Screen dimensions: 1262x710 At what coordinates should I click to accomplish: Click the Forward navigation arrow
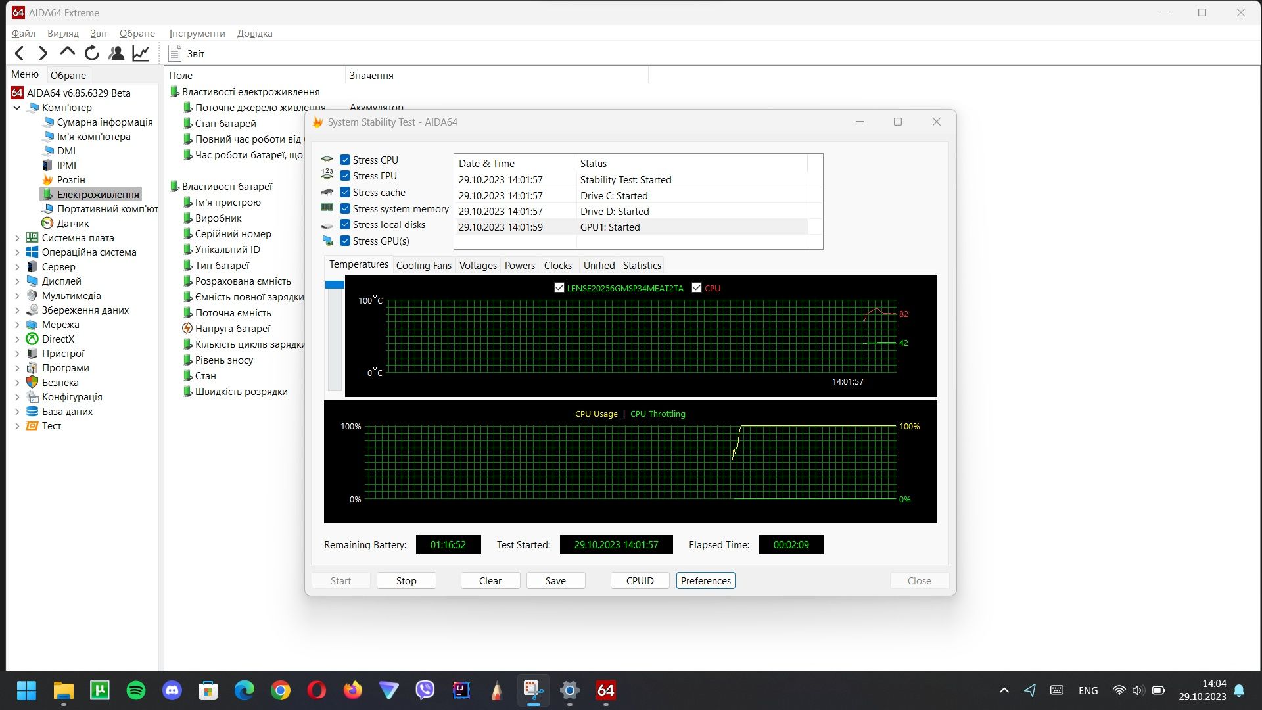click(x=43, y=53)
